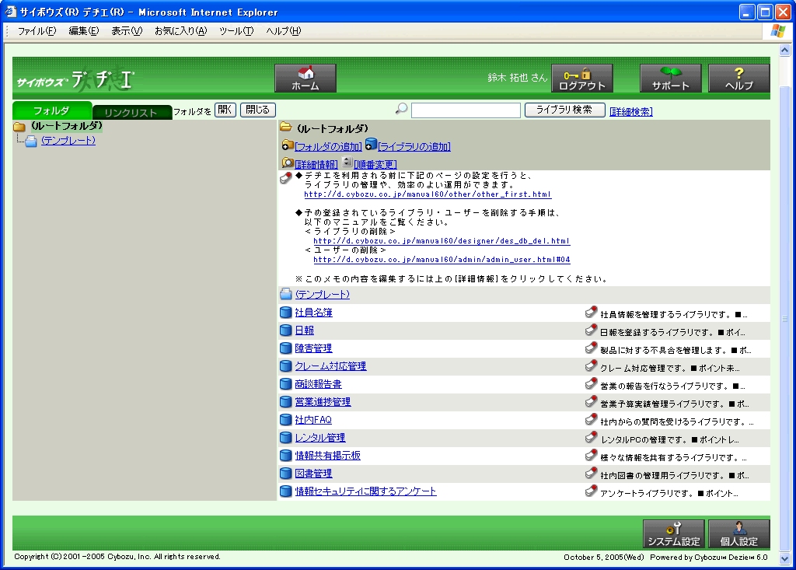Click the 社員名簿 library icon

(286, 313)
